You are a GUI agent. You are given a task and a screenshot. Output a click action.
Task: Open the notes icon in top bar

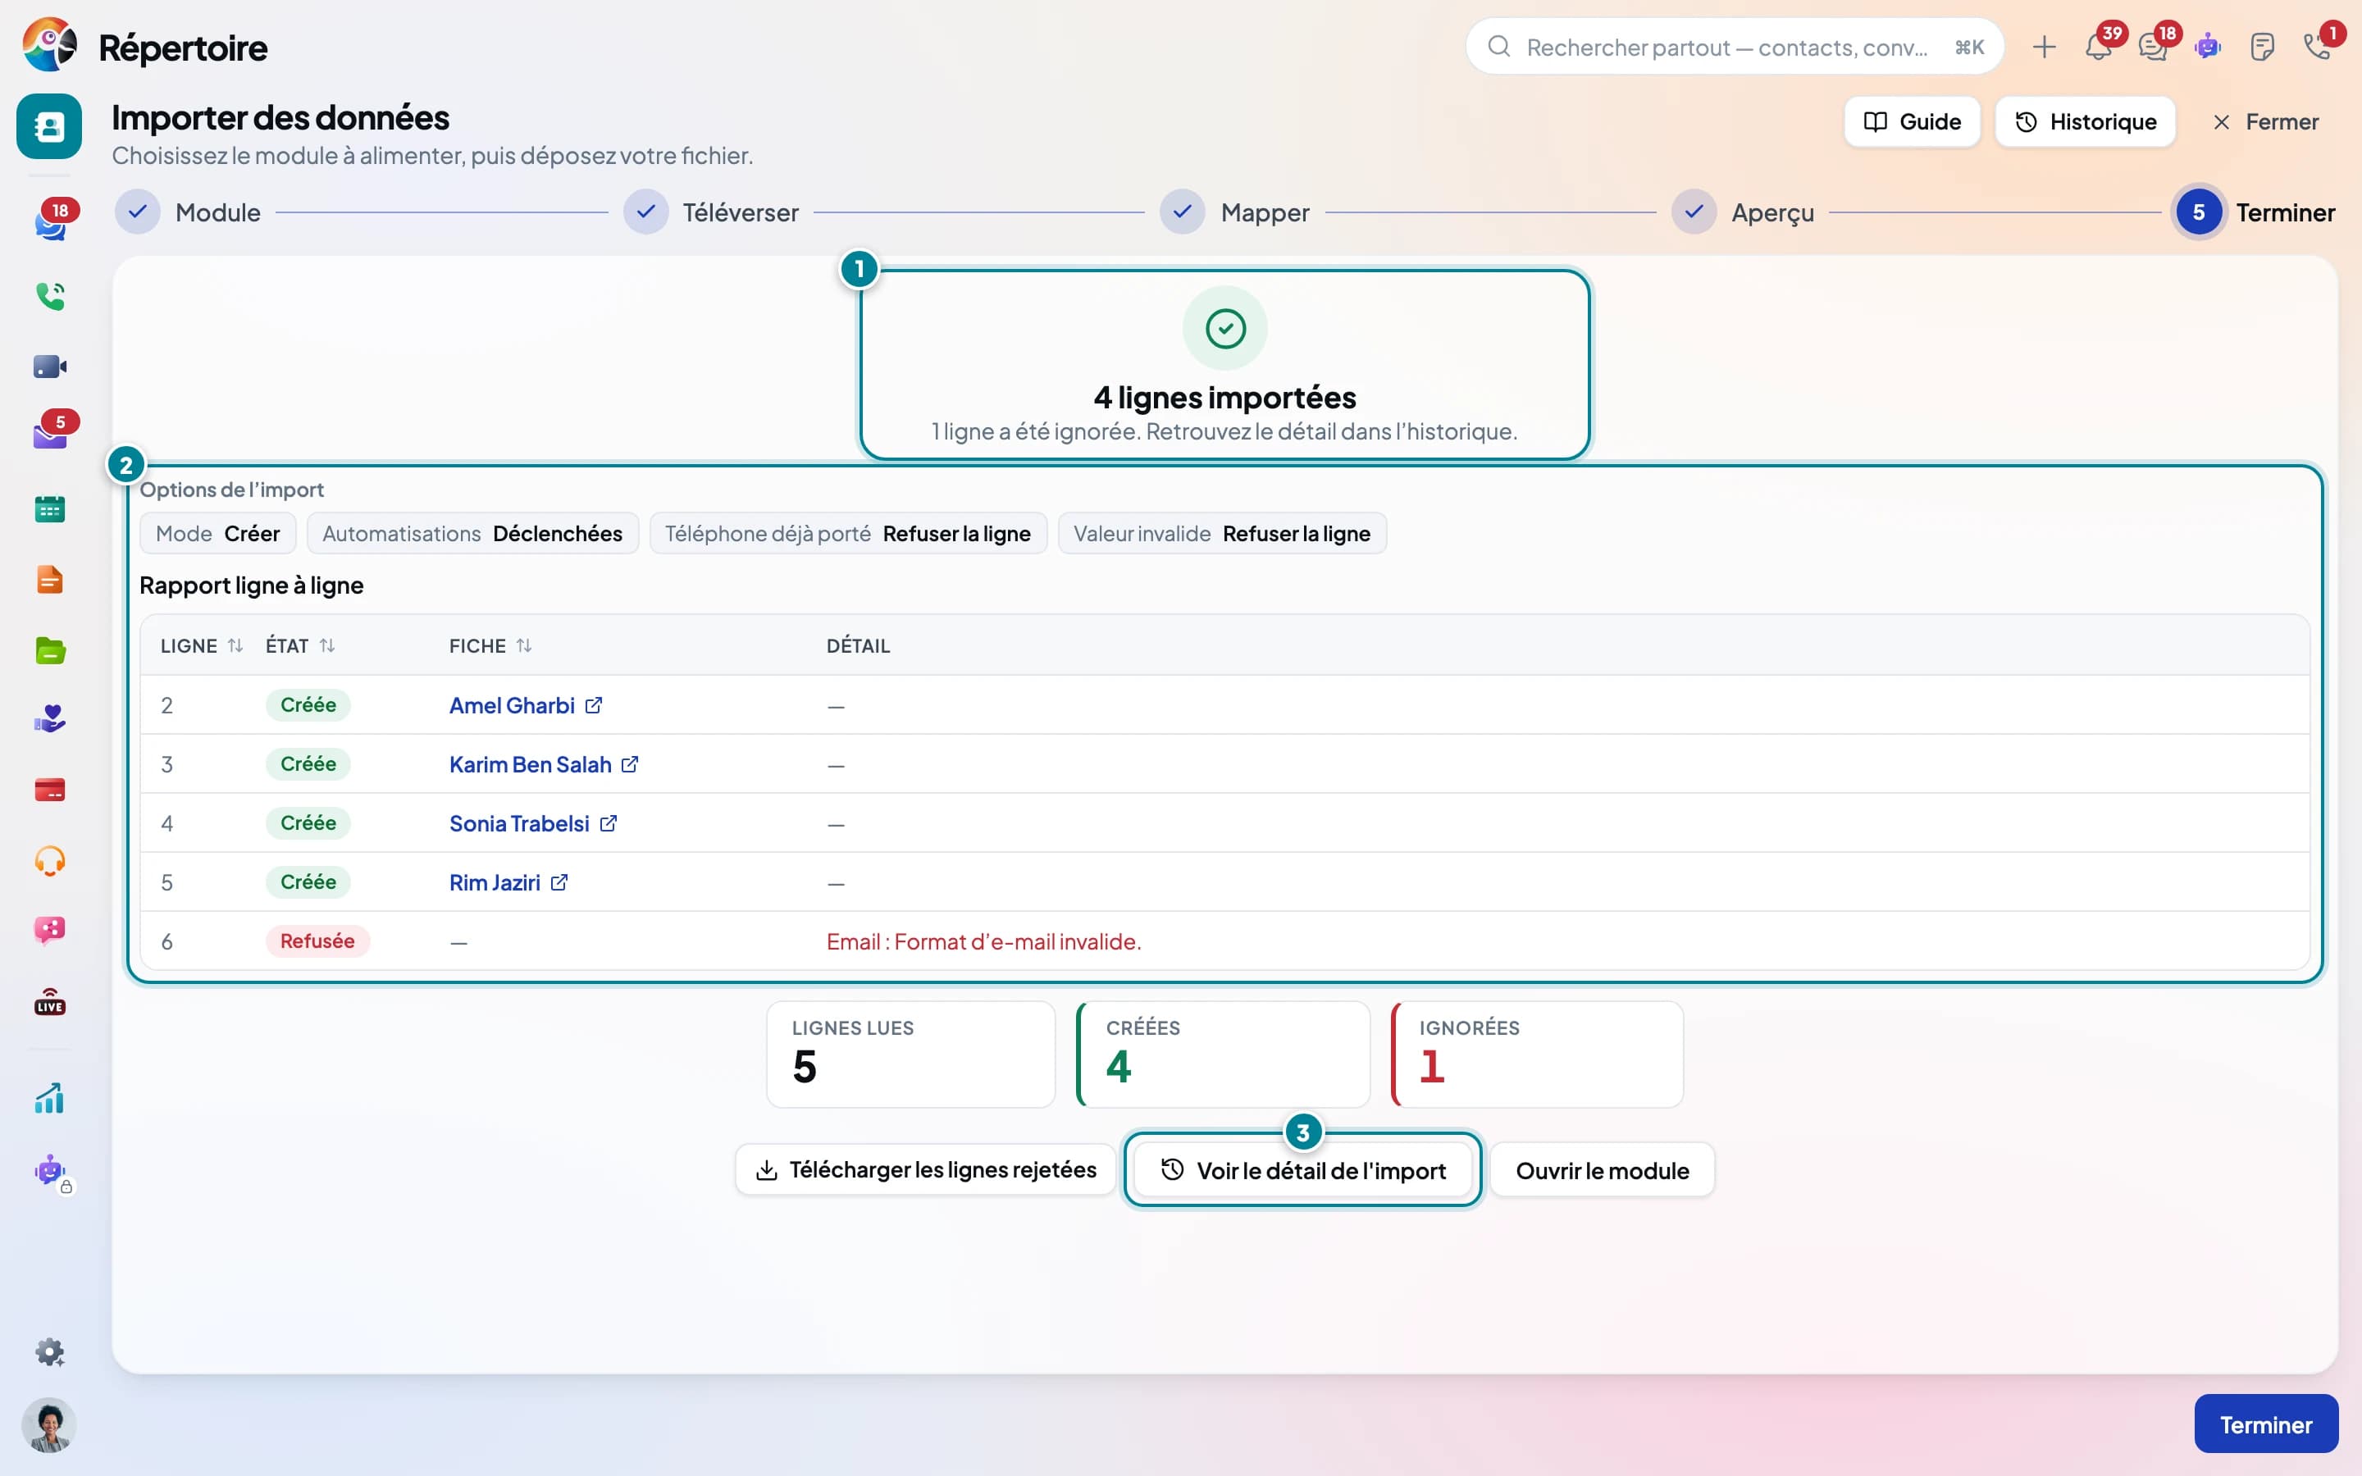[2261, 46]
